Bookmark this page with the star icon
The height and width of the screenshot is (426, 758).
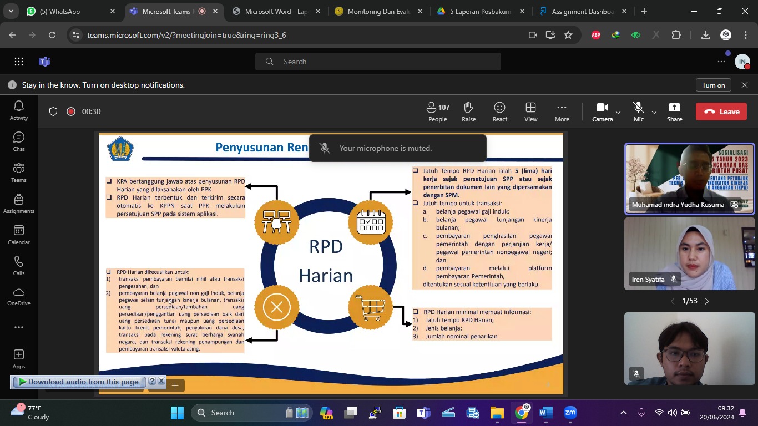click(568, 35)
